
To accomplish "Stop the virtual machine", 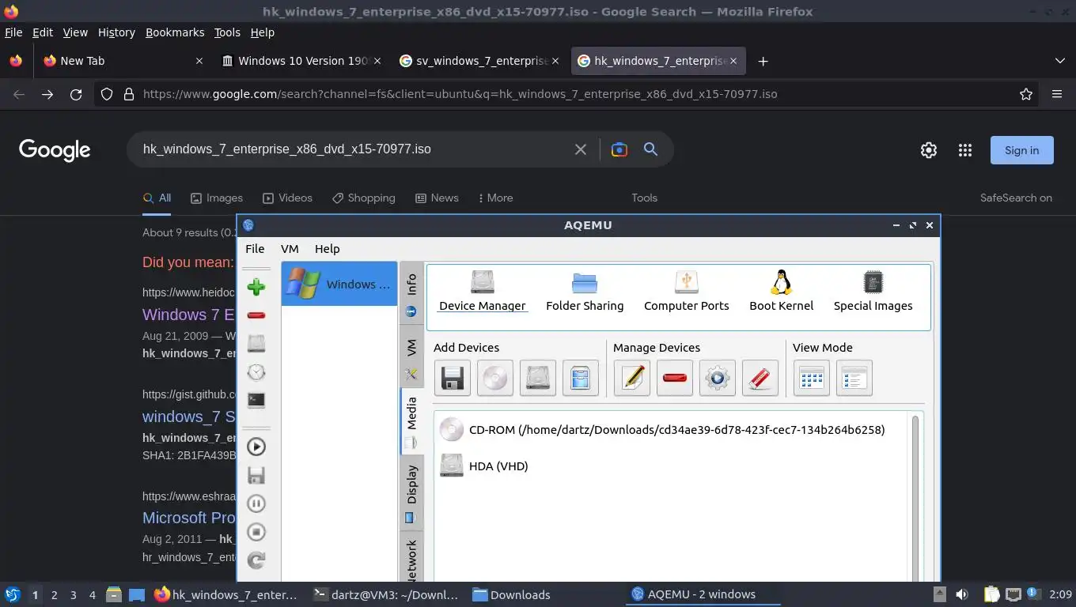I will [256, 532].
